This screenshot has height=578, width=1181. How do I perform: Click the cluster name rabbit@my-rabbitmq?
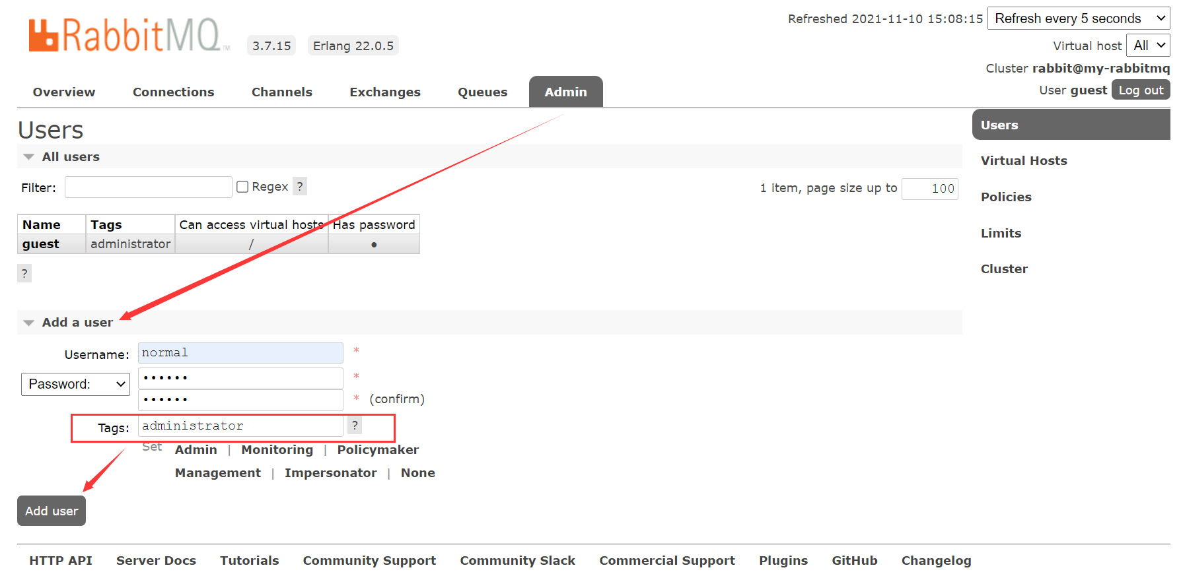pos(1101,68)
